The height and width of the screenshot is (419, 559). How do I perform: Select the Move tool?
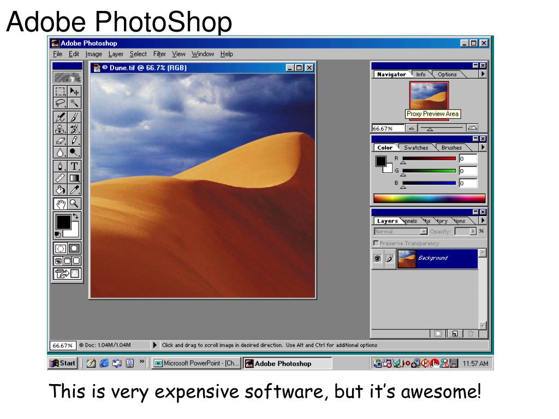[x=74, y=91]
